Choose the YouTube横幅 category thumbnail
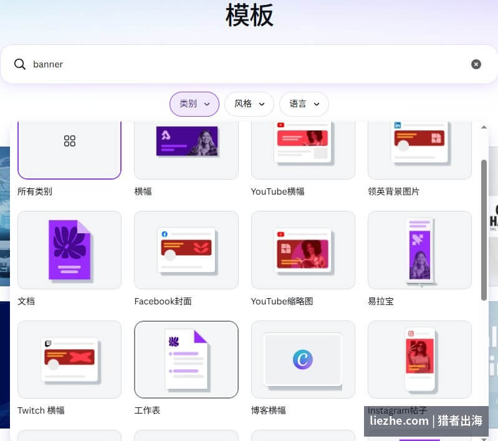The height and width of the screenshot is (441, 498). click(303, 150)
